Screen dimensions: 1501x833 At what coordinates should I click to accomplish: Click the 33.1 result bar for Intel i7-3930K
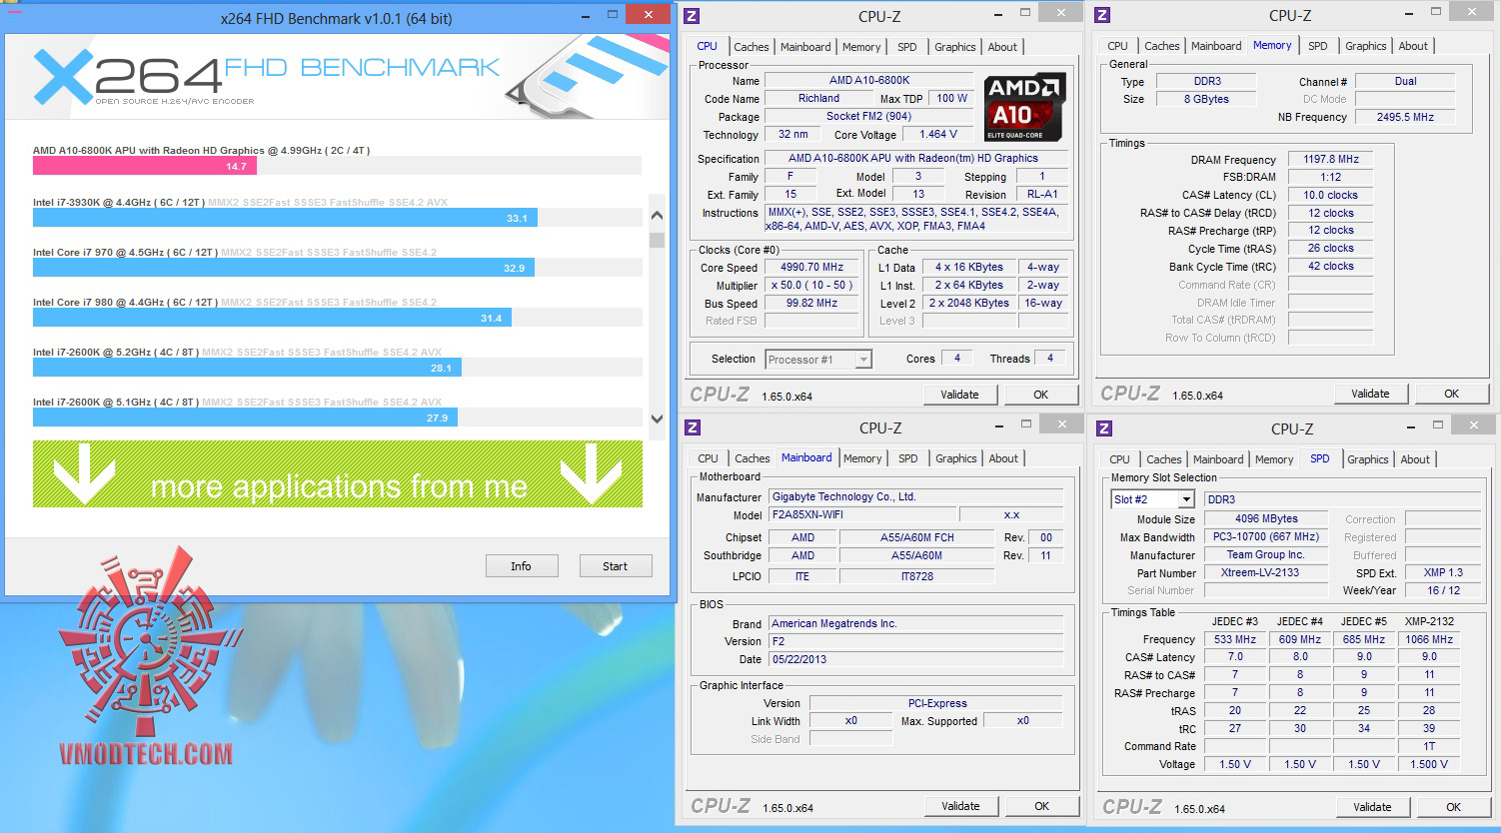click(285, 218)
